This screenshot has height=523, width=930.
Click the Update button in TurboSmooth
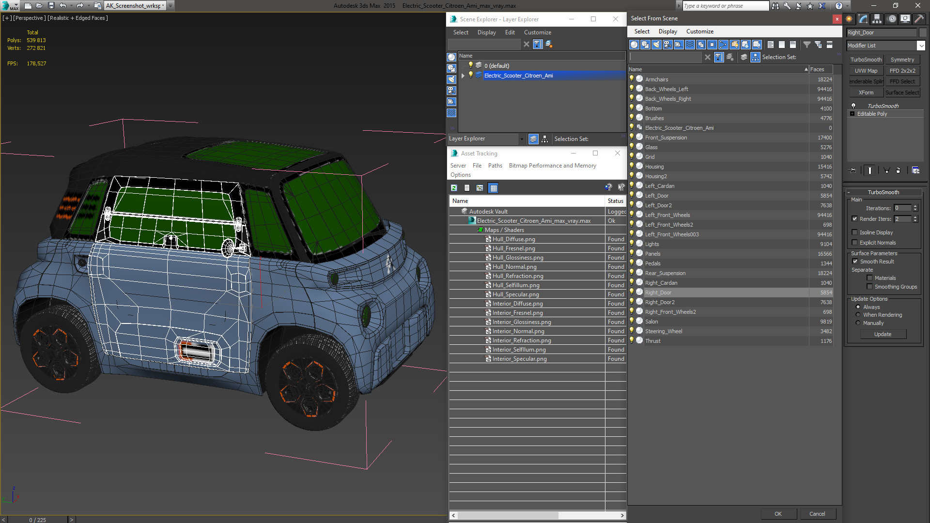(x=883, y=334)
